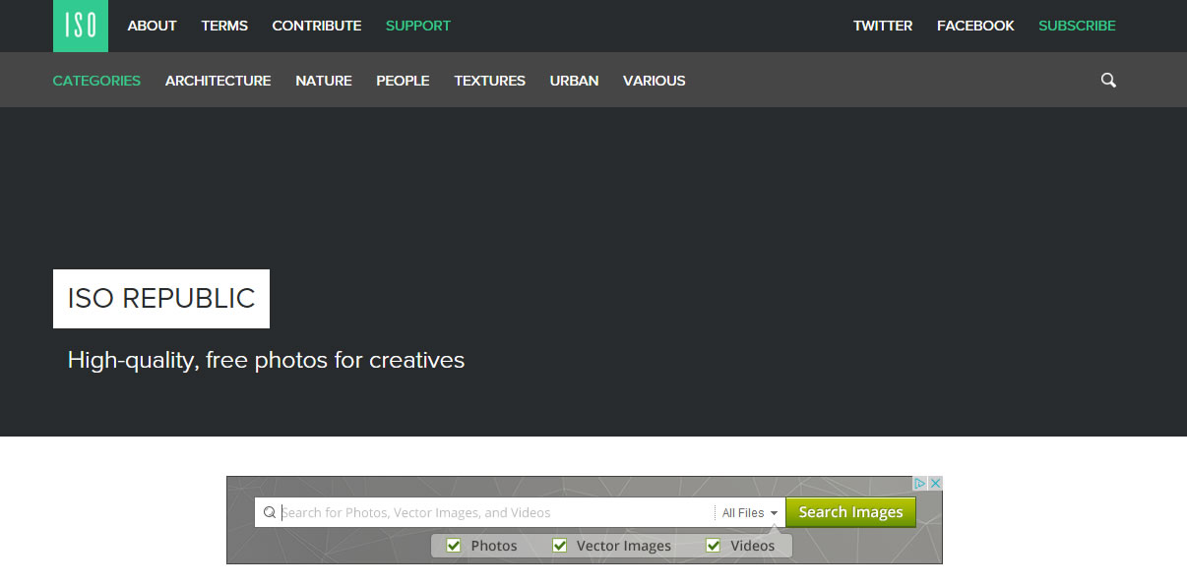The width and height of the screenshot is (1187, 584).
Task: Go to the Nature category
Action: point(323,81)
